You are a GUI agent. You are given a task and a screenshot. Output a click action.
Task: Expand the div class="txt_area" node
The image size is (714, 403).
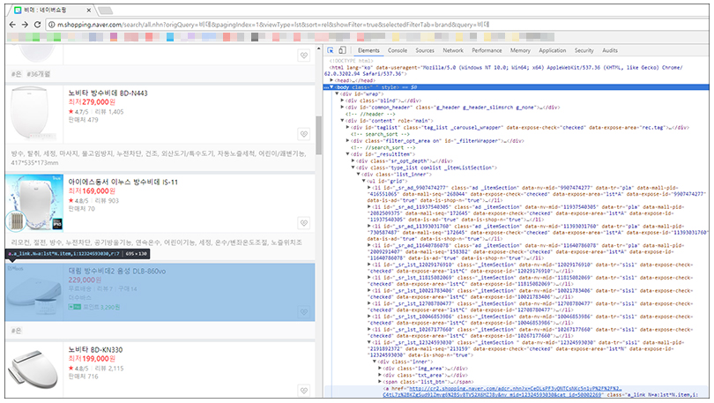click(x=380, y=376)
